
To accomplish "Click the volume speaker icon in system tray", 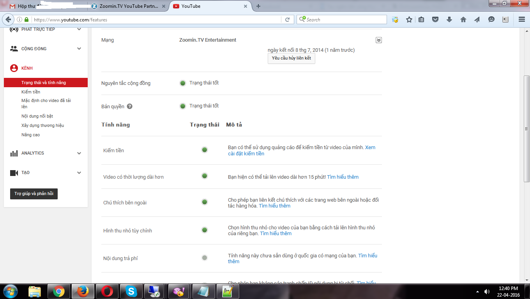I will coord(487,291).
